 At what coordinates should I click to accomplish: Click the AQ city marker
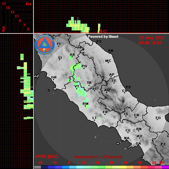click(x=106, y=92)
